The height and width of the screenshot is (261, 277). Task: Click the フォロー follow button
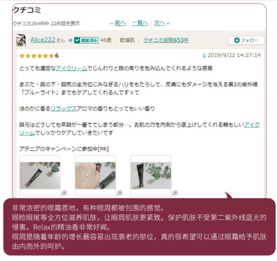click(246, 40)
